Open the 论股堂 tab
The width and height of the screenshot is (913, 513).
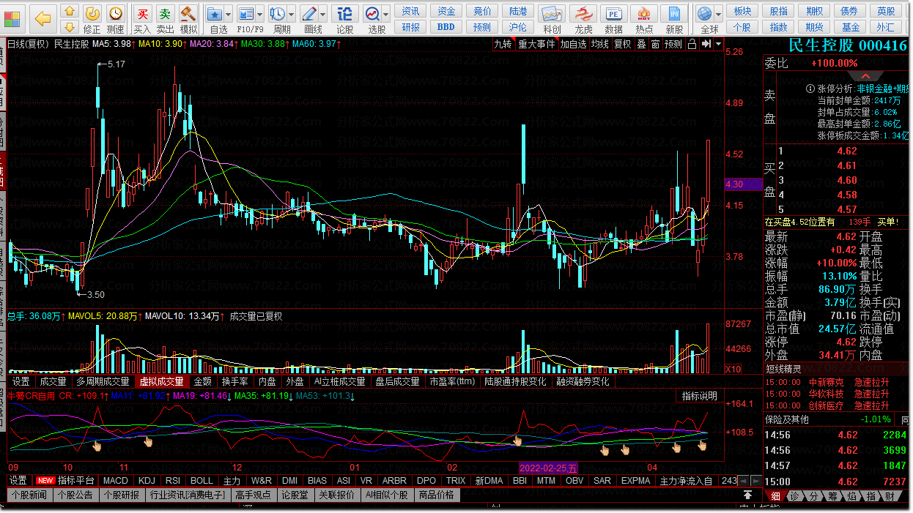[295, 495]
